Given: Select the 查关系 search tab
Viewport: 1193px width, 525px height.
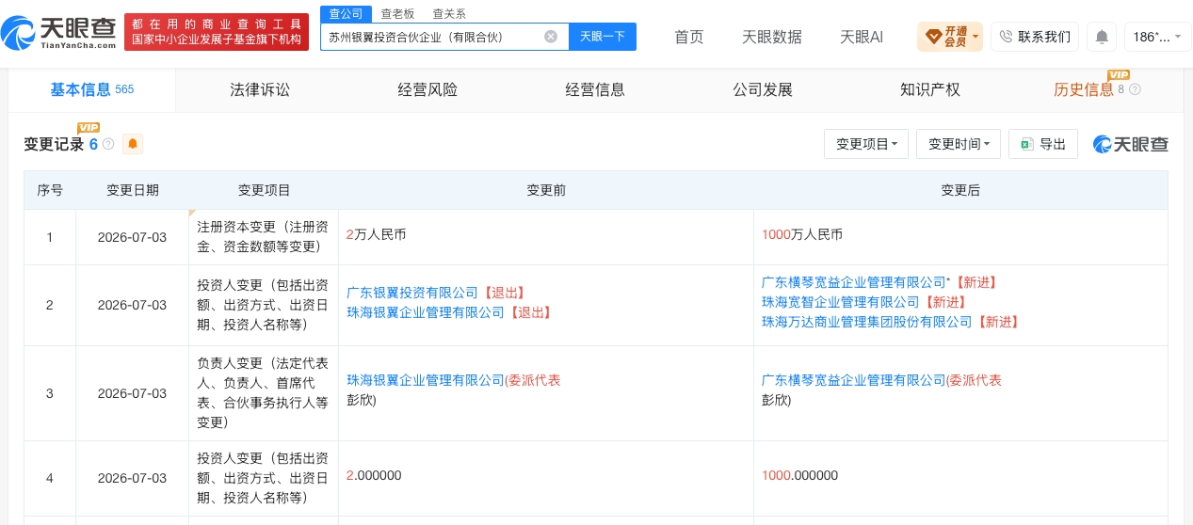Looking at the screenshot, I should pos(449,13).
